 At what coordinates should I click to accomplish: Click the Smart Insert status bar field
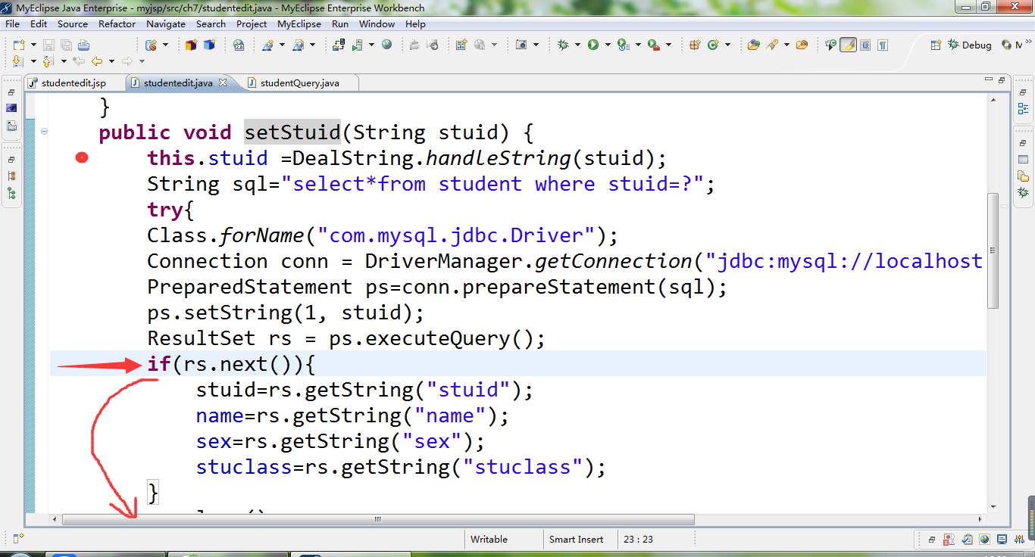[x=581, y=540]
